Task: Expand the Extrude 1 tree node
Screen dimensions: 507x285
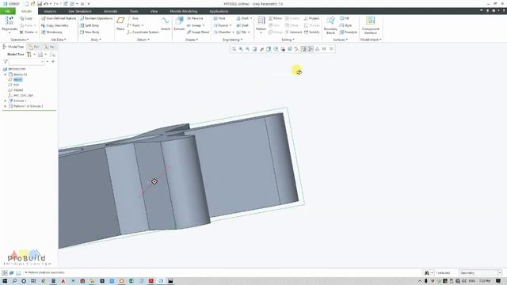Action: click(x=6, y=101)
